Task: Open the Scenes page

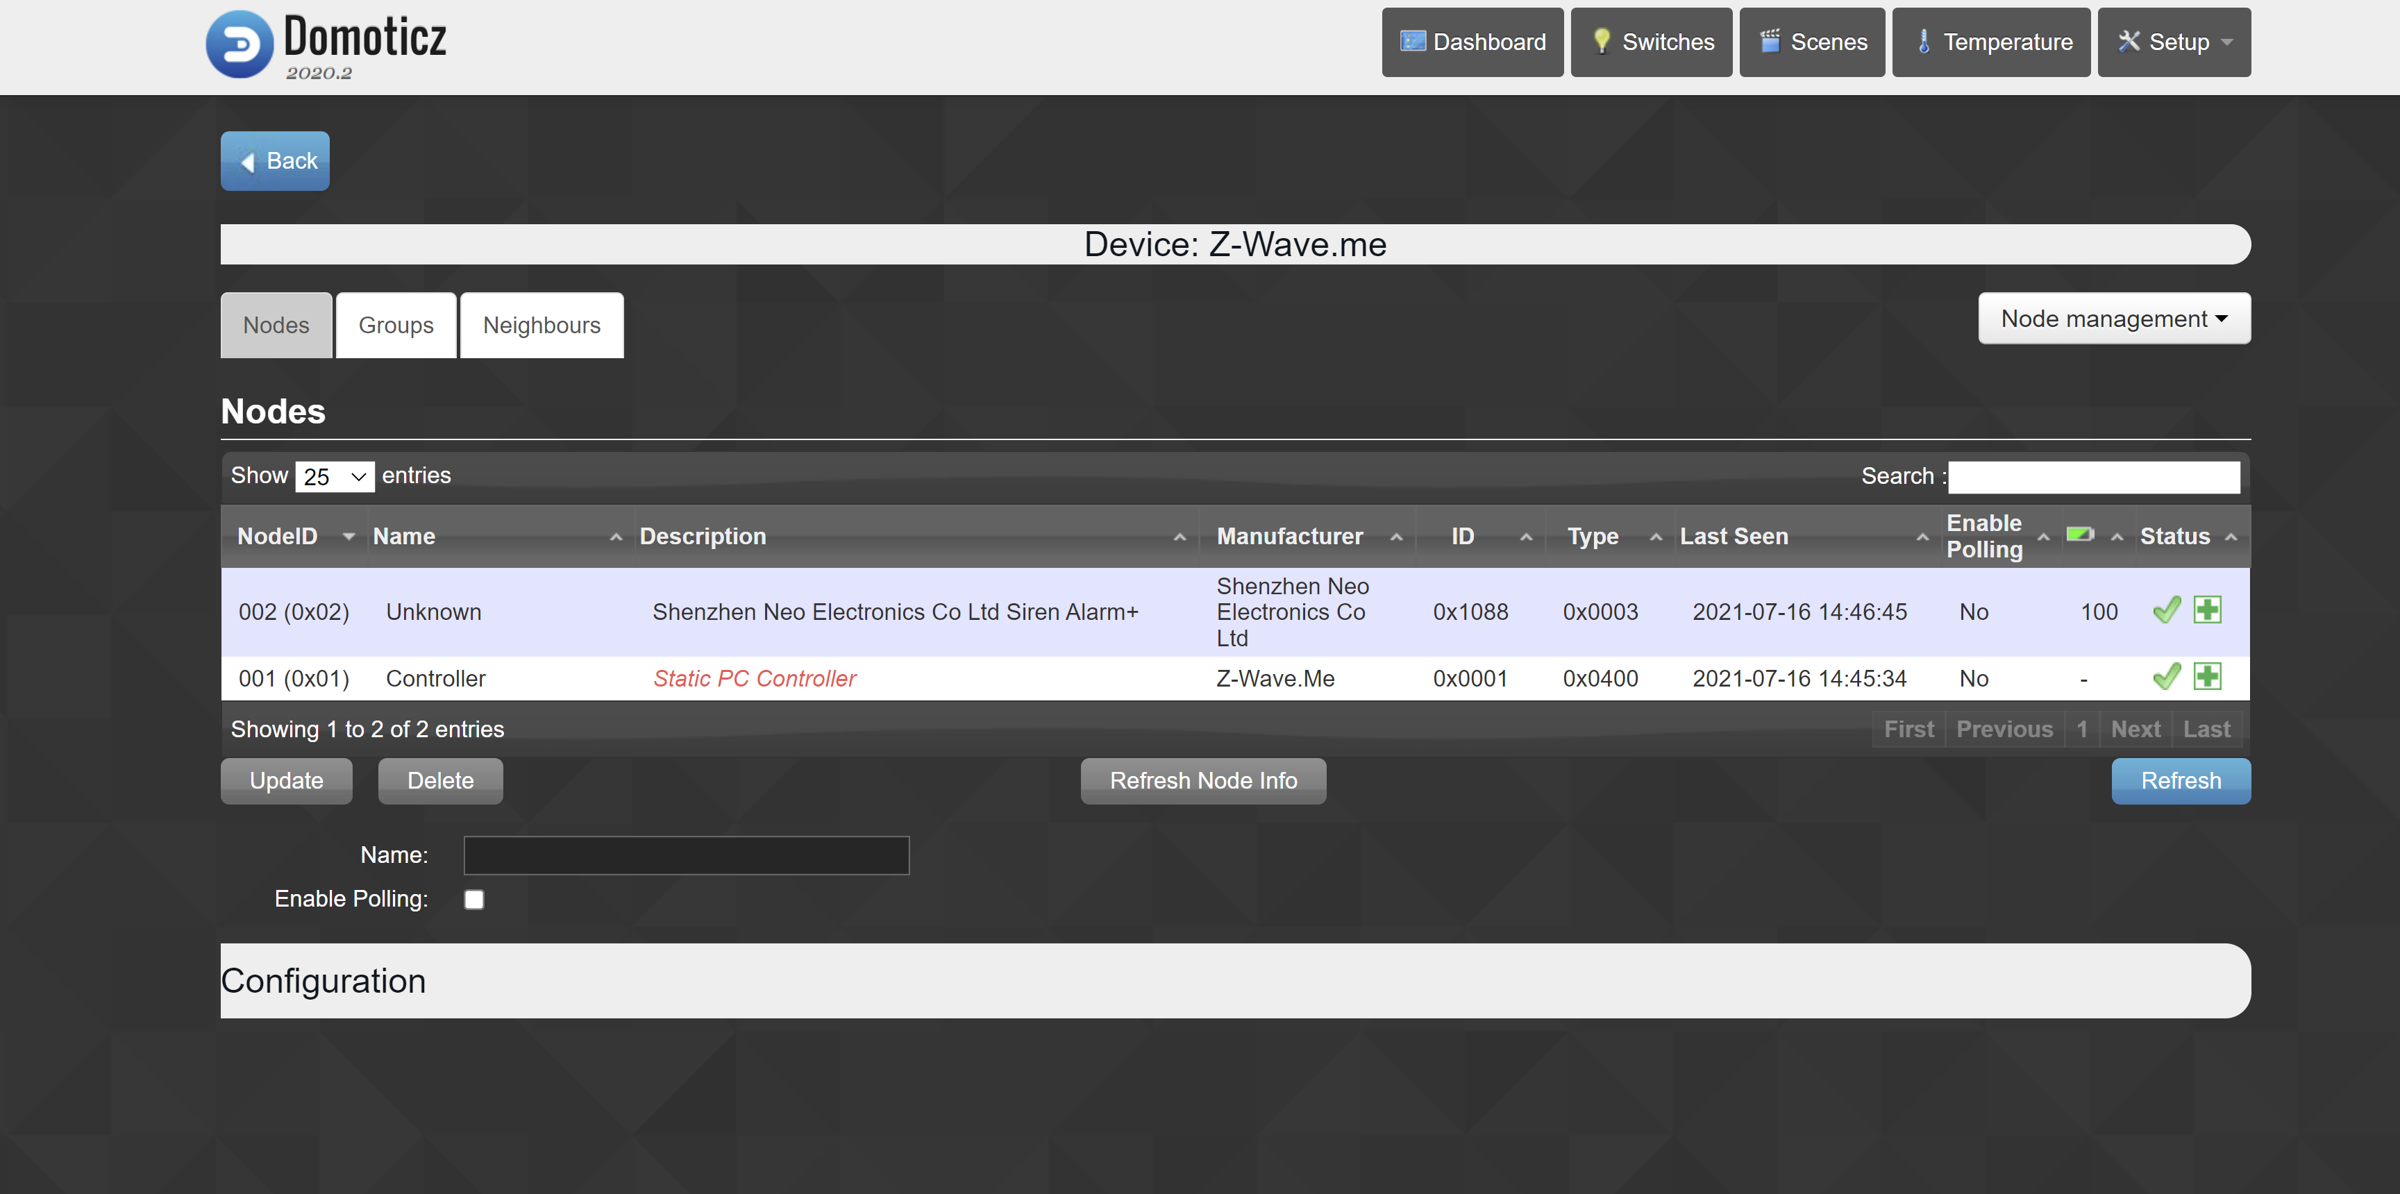Action: pos(1812,42)
